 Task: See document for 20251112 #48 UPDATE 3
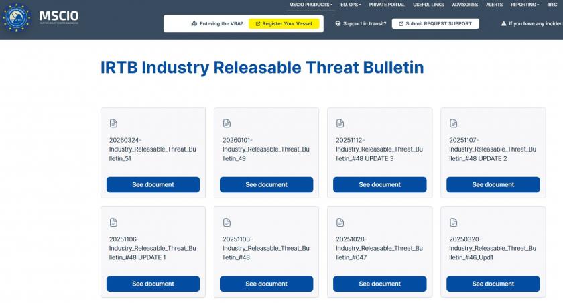(x=380, y=184)
